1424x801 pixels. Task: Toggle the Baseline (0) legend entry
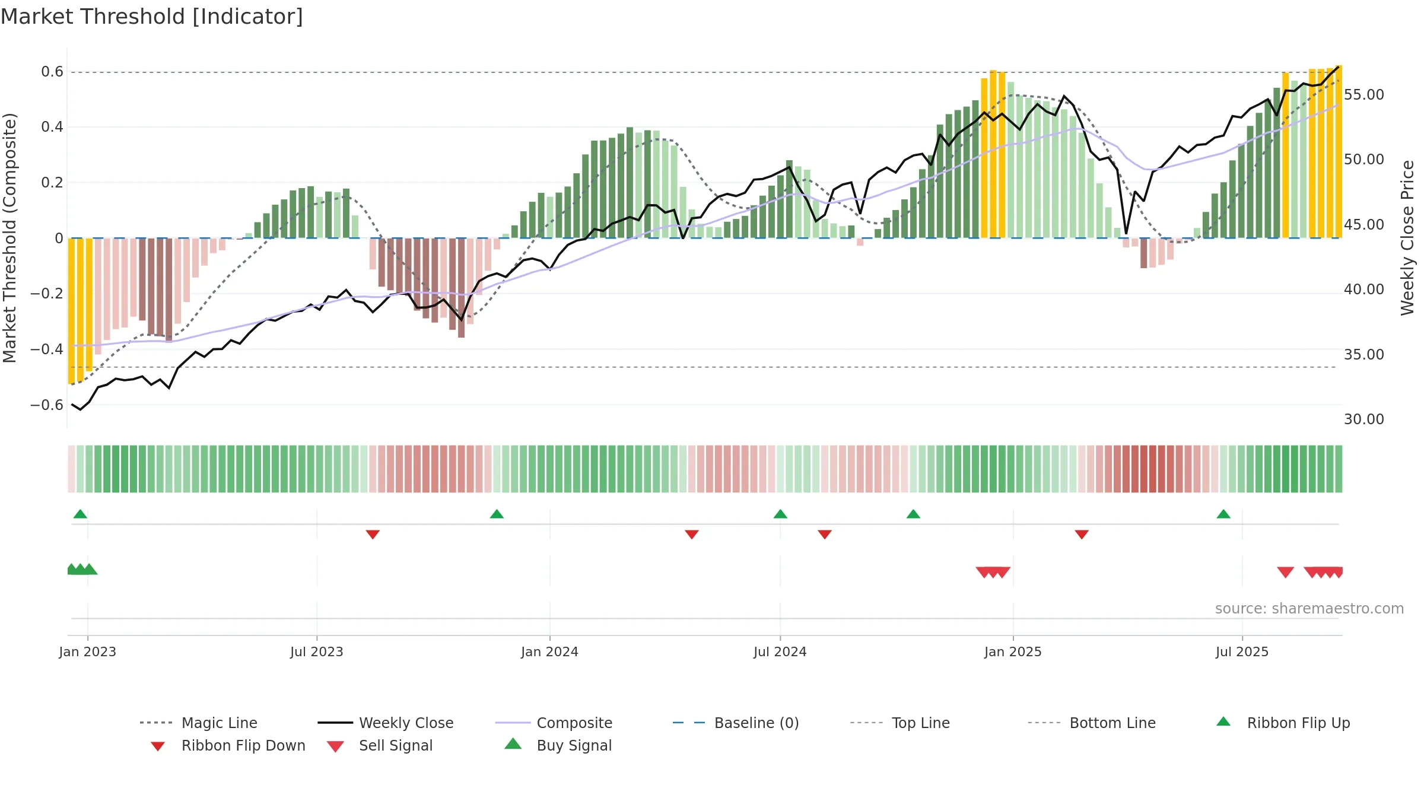pyautogui.click(x=736, y=723)
